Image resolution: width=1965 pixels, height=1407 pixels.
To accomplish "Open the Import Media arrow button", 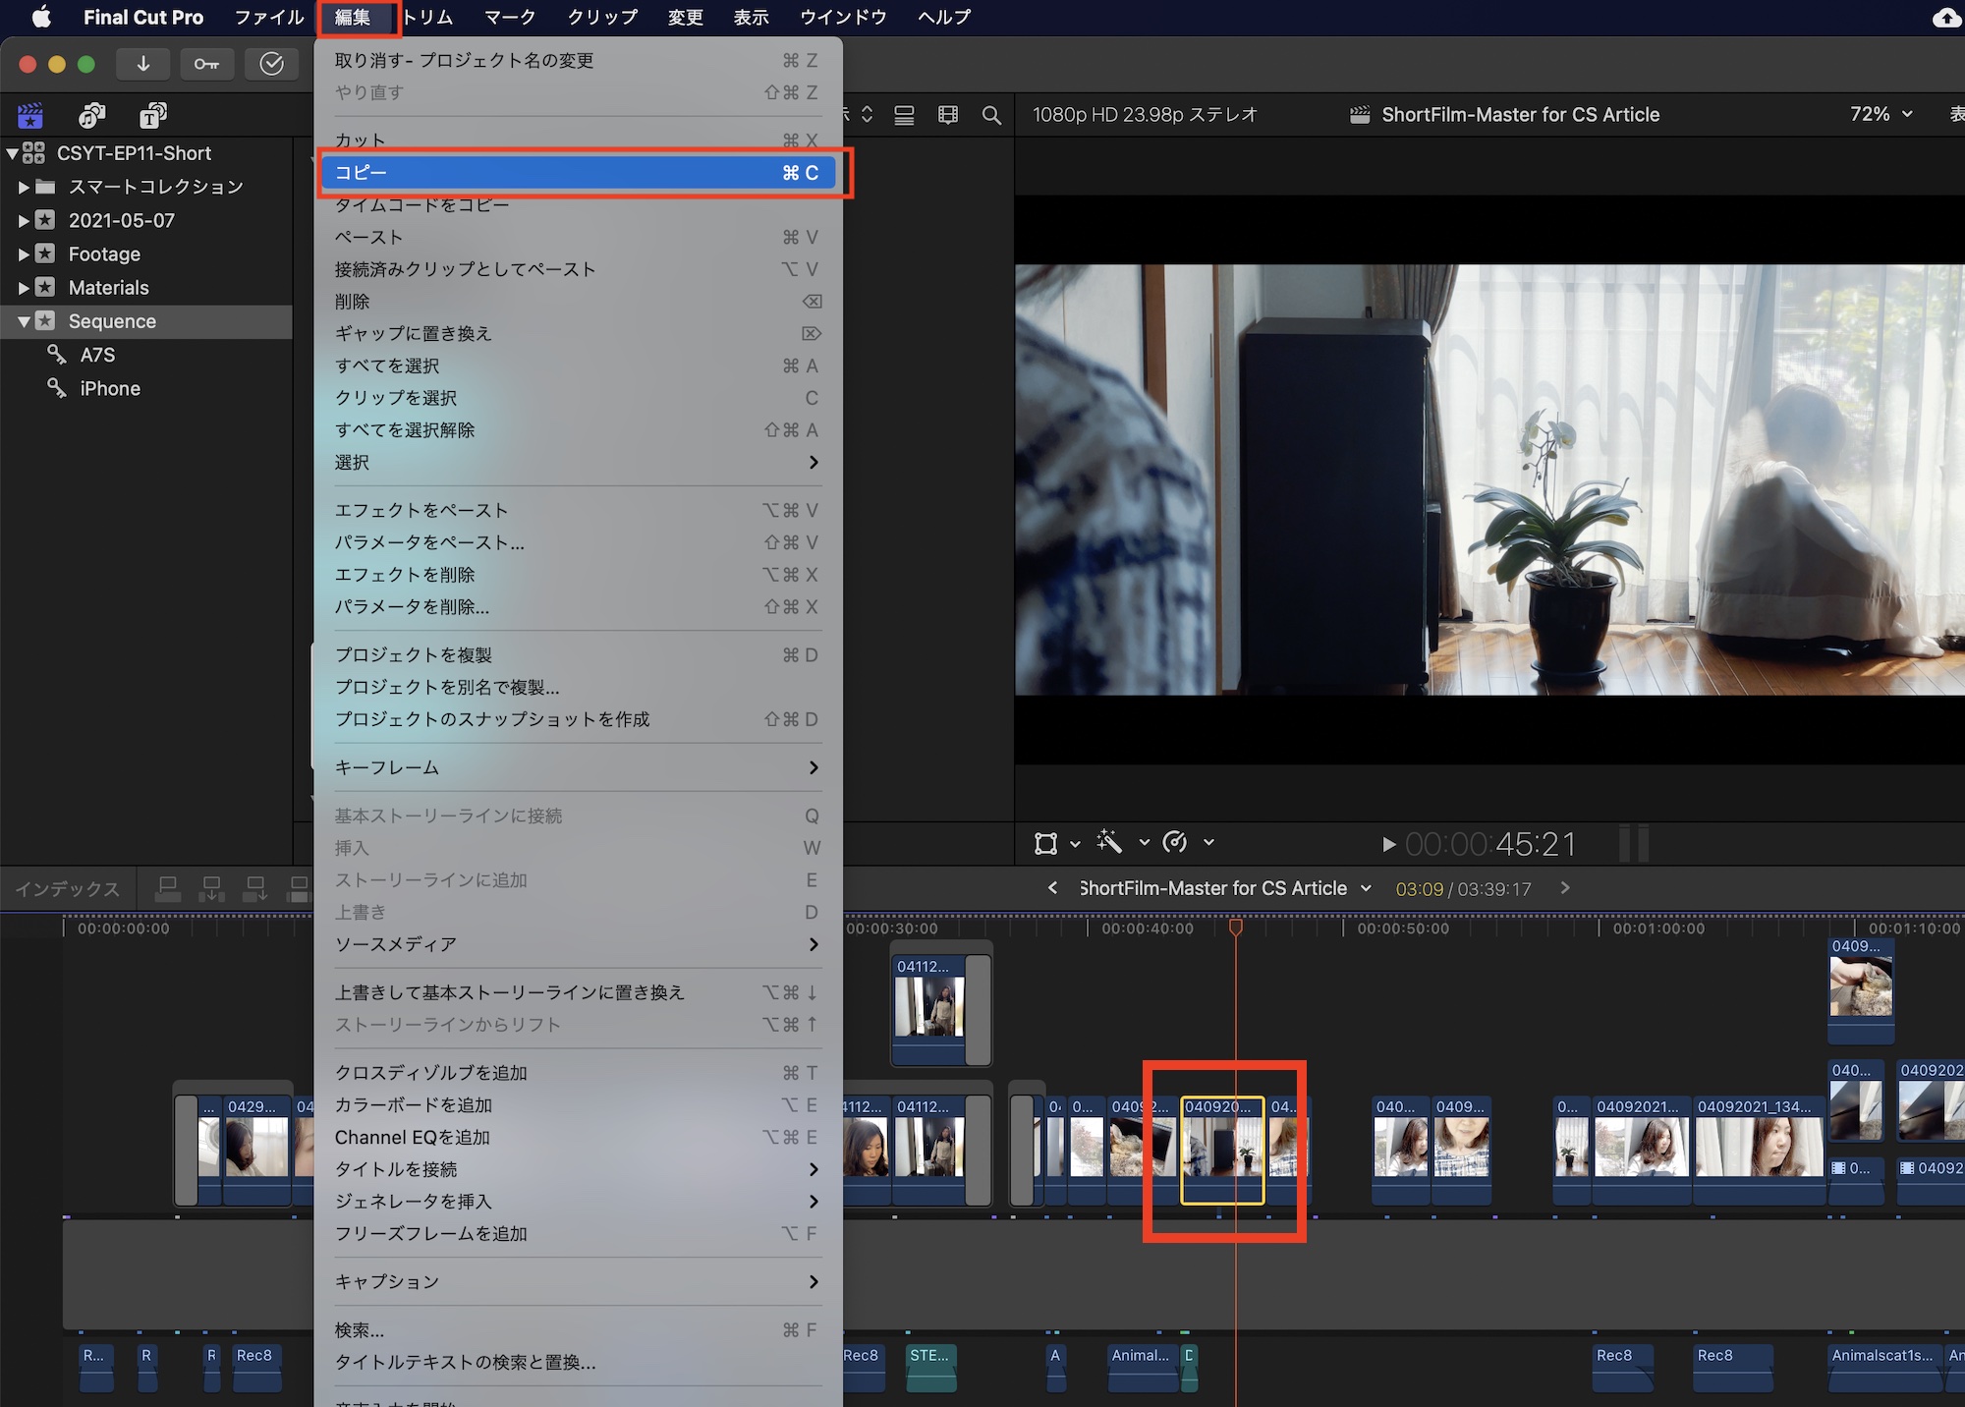I will tap(143, 64).
